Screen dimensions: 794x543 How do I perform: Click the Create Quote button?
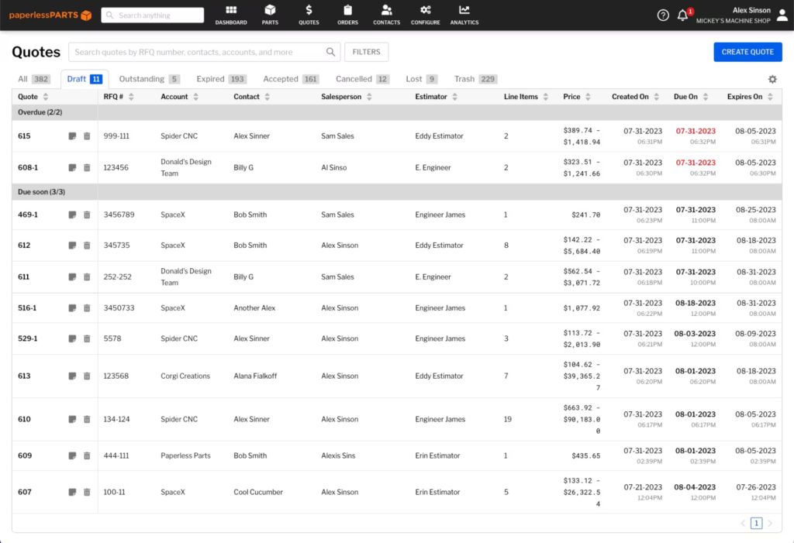pyautogui.click(x=747, y=51)
